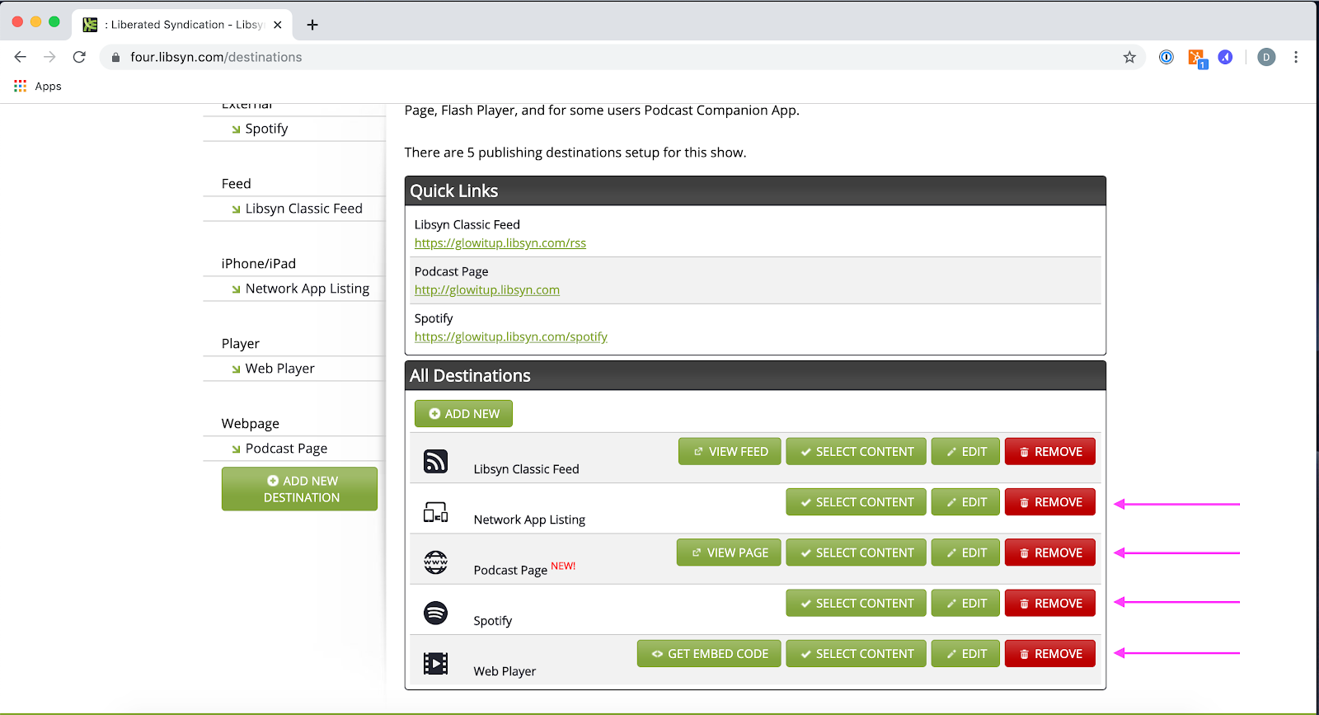Click the Feed category label in sidebar
Image resolution: width=1319 pixels, height=715 pixels.
click(237, 184)
